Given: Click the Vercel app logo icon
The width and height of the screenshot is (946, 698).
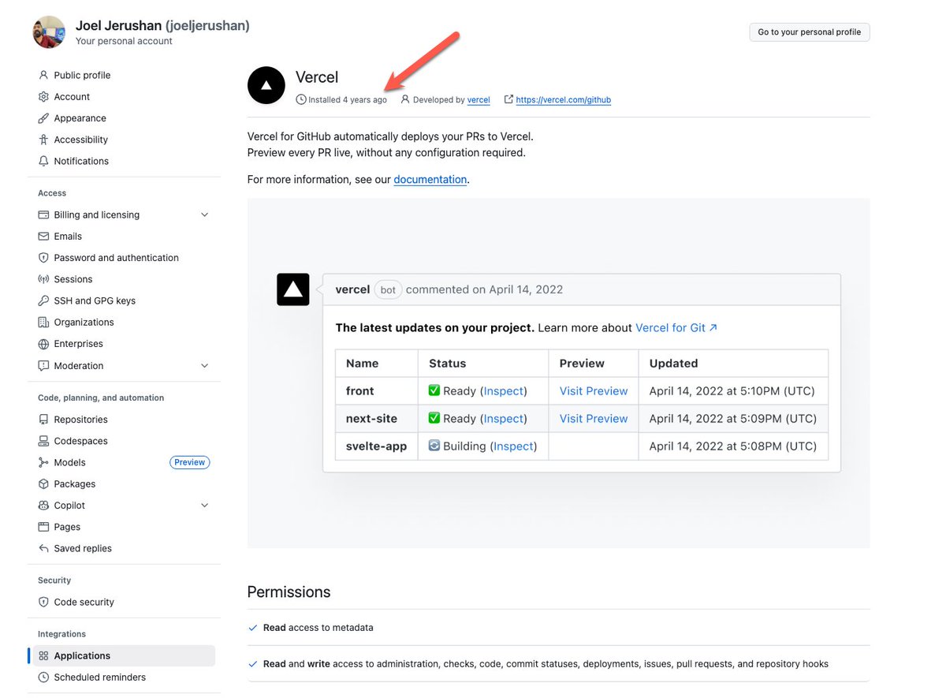Looking at the screenshot, I should [x=266, y=84].
